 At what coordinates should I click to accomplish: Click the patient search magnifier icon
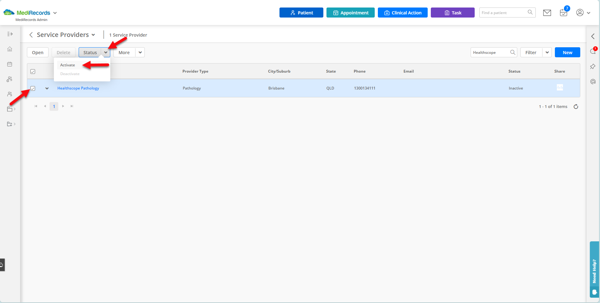click(x=530, y=12)
